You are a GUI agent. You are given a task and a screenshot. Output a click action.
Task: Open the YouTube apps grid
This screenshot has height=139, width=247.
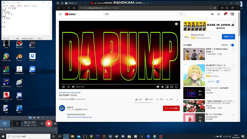tap(218, 14)
